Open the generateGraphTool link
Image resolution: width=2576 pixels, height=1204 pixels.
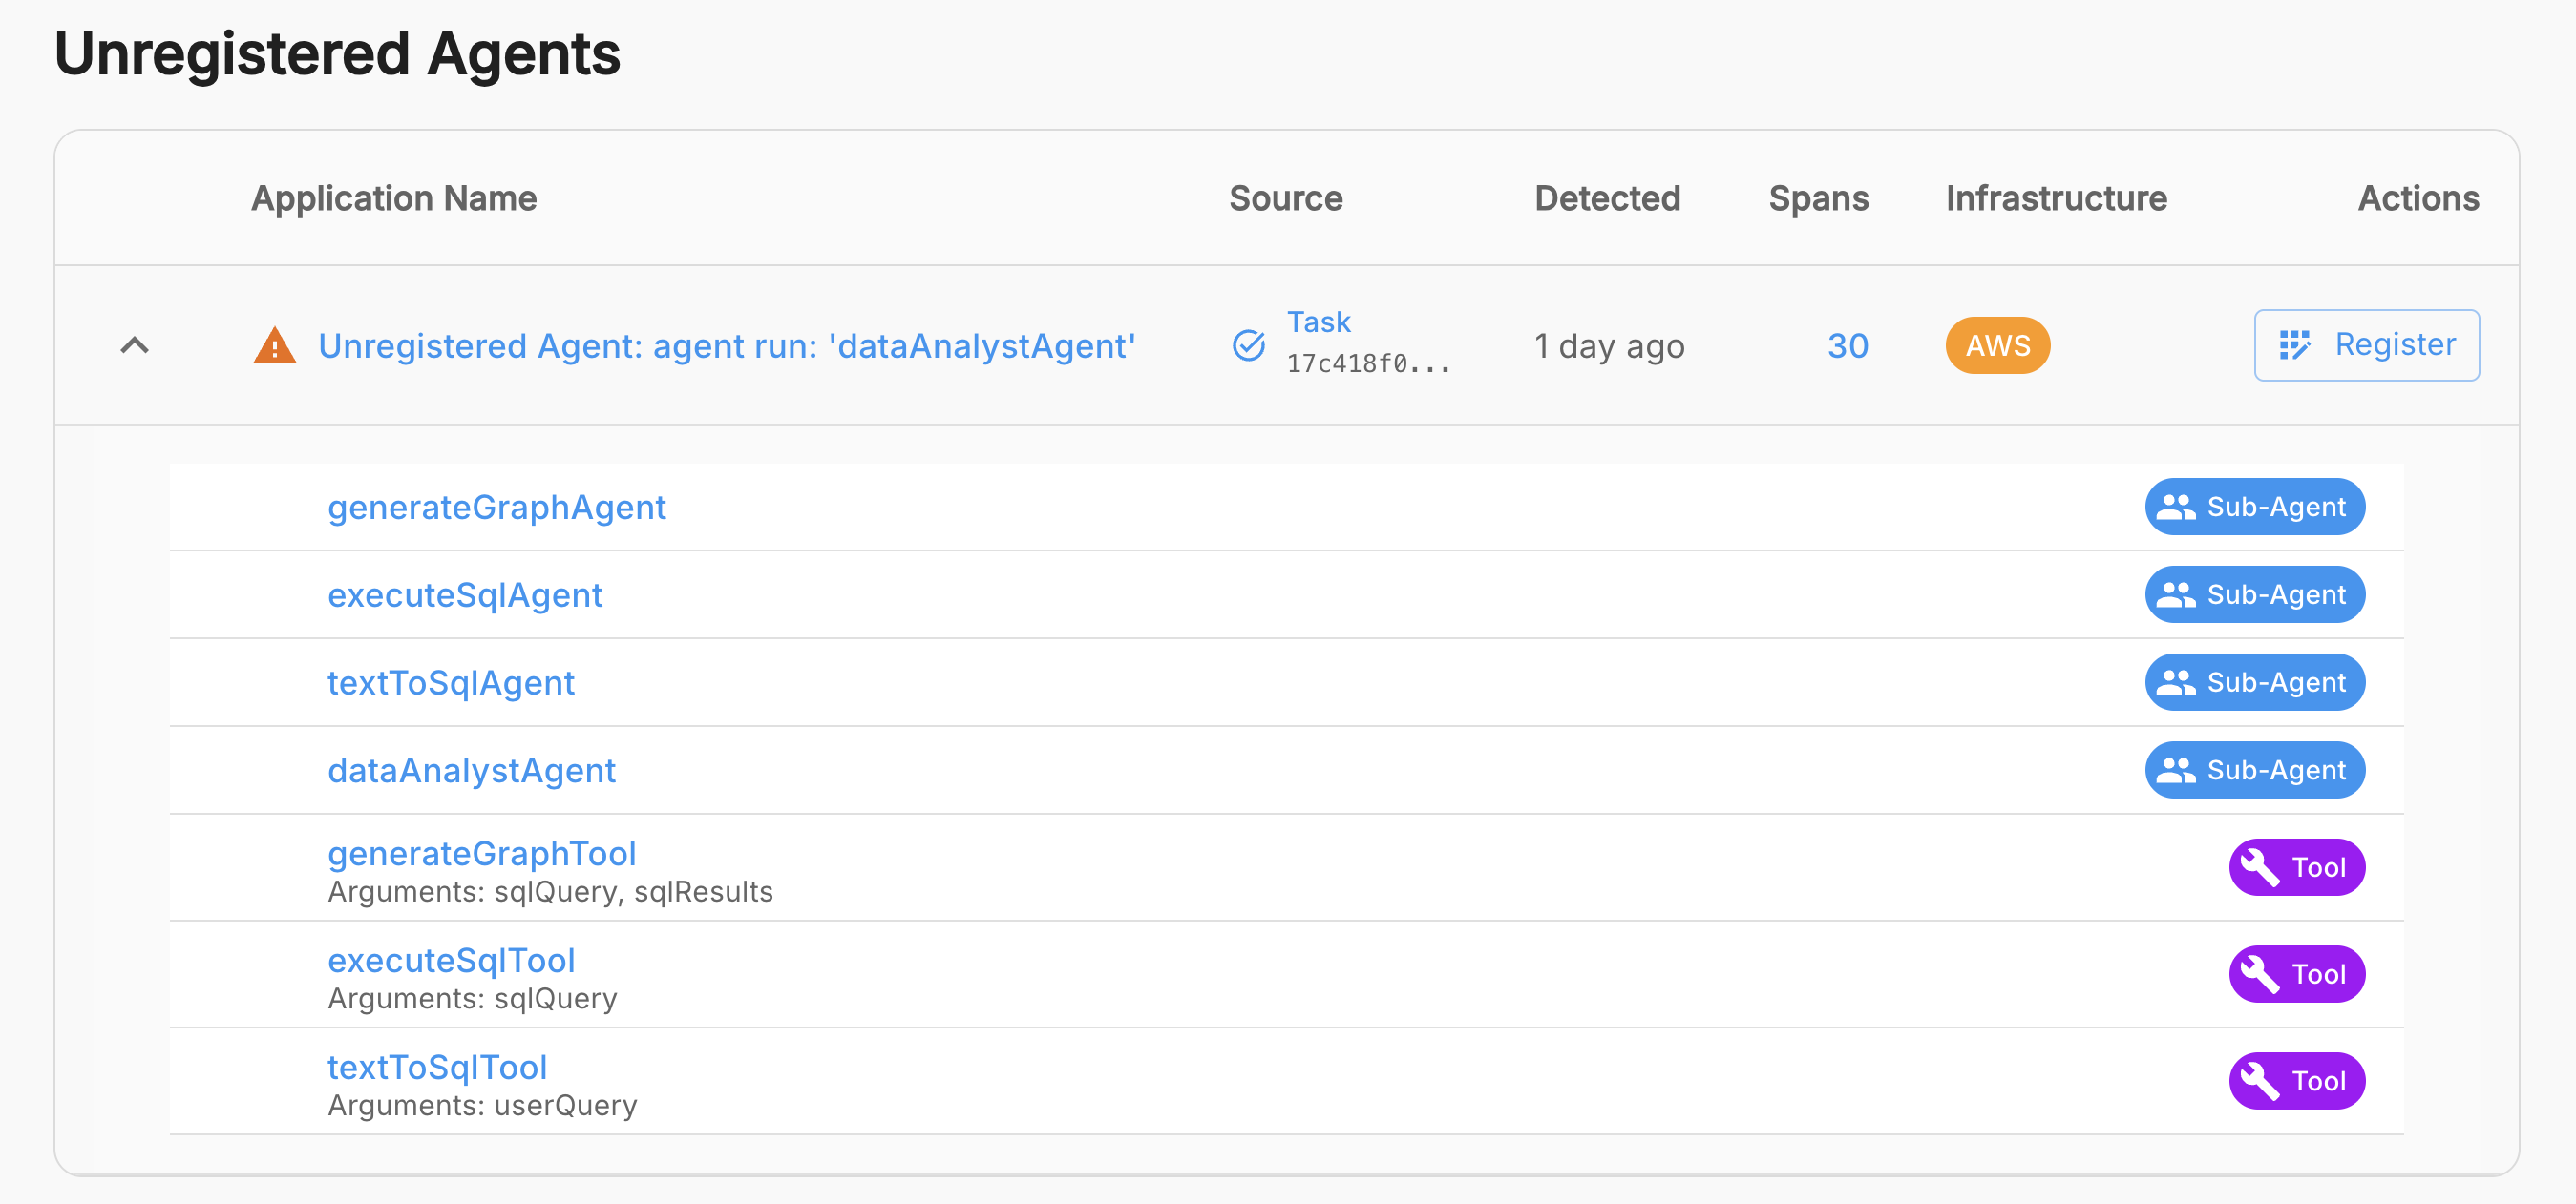(482, 853)
